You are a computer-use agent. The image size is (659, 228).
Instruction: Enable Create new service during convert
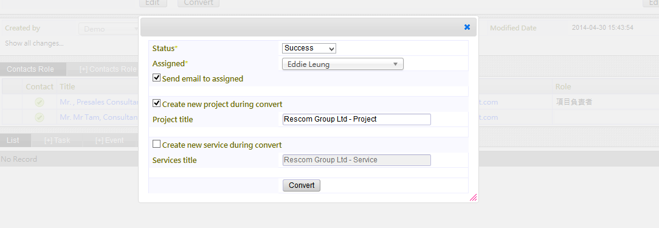(156, 144)
